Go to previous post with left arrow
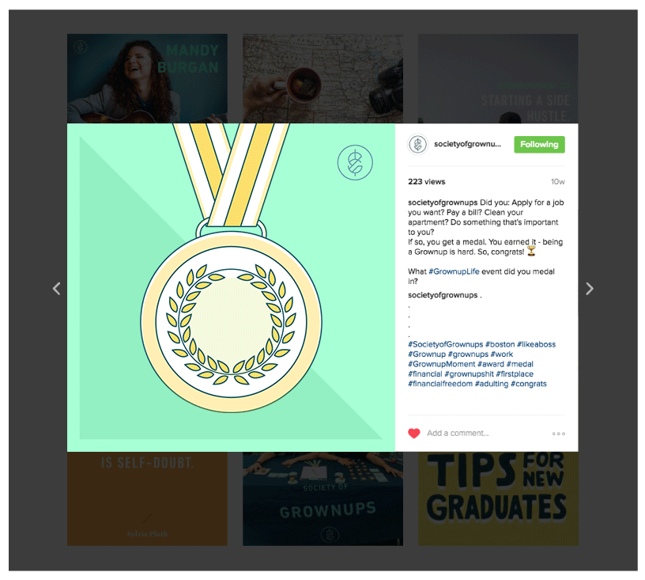This screenshot has width=645, height=580. [57, 289]
